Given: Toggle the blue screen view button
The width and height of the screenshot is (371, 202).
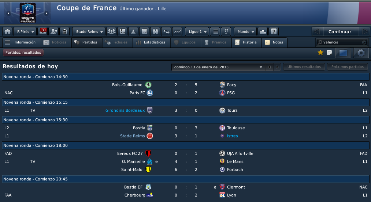Looking at the screenshot, I should click(343, 53).
